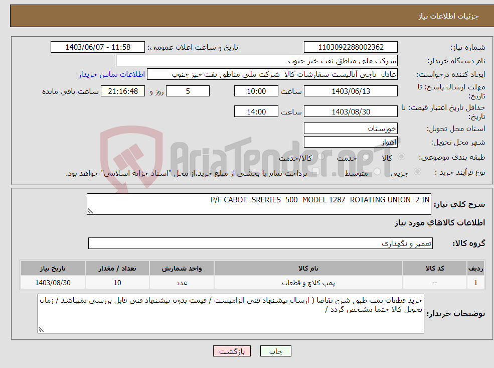The height and width of the screenshot is (368, 494).
Task: Click تعداد / مقدار column header
Action: pyautogui.click(x=117, y=269)
